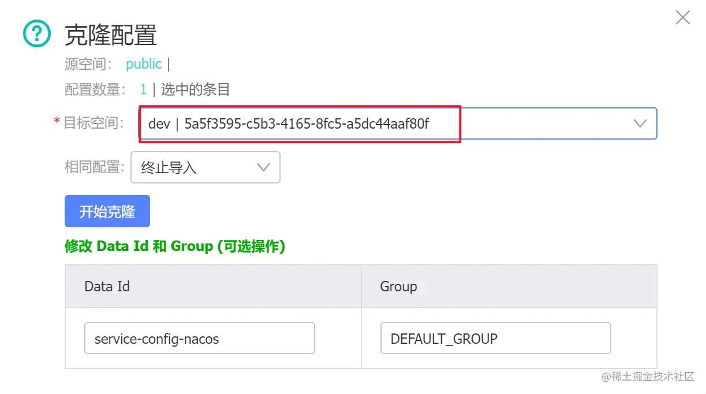The image size is (706, 394).
Task: Click the 源空间 label
Action: tap(89, 64)
